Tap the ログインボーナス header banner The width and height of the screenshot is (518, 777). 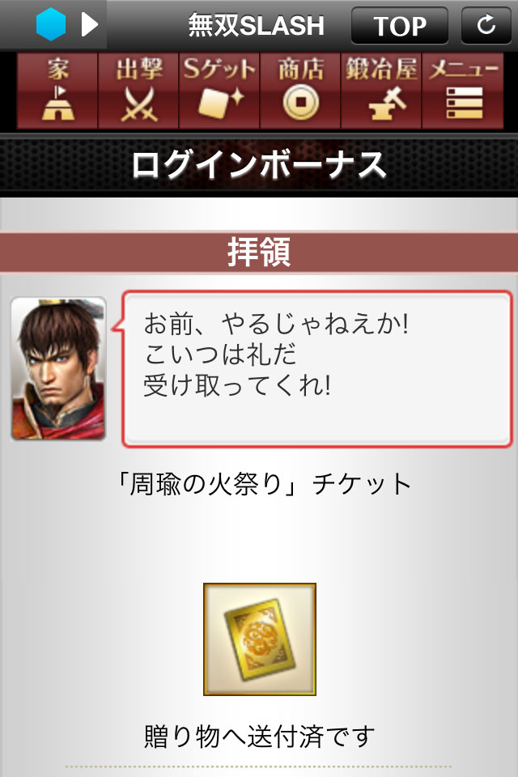[x=259, y=165]
